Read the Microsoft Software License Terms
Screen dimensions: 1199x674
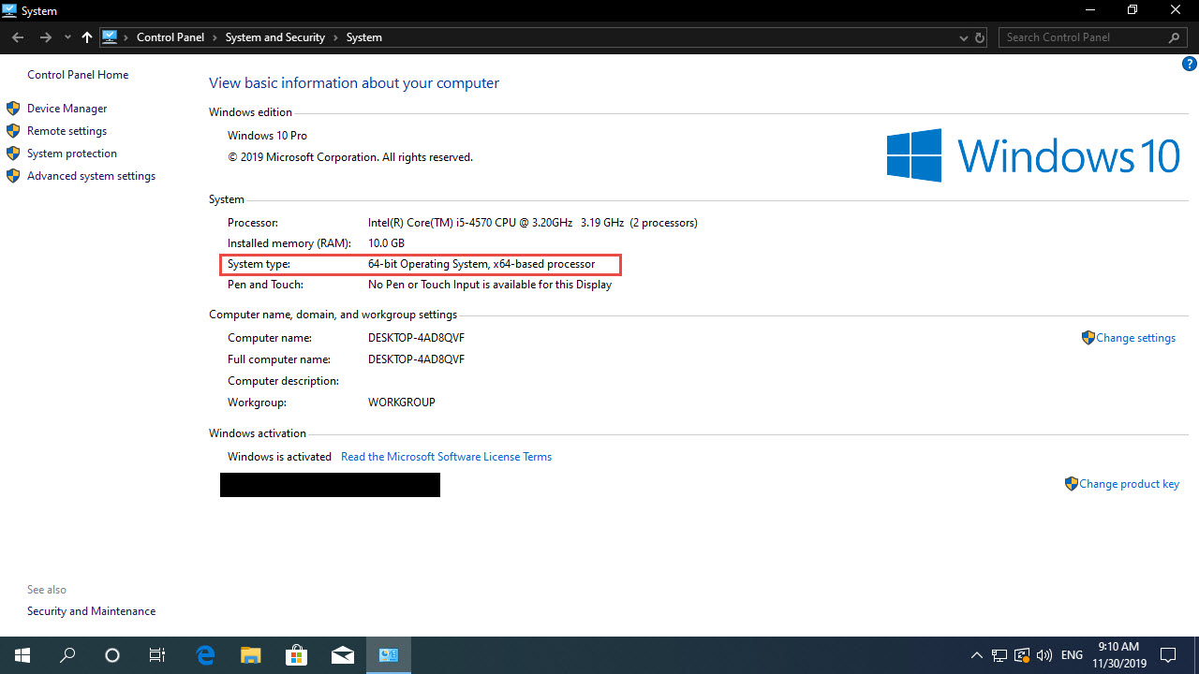coord(446,457)
